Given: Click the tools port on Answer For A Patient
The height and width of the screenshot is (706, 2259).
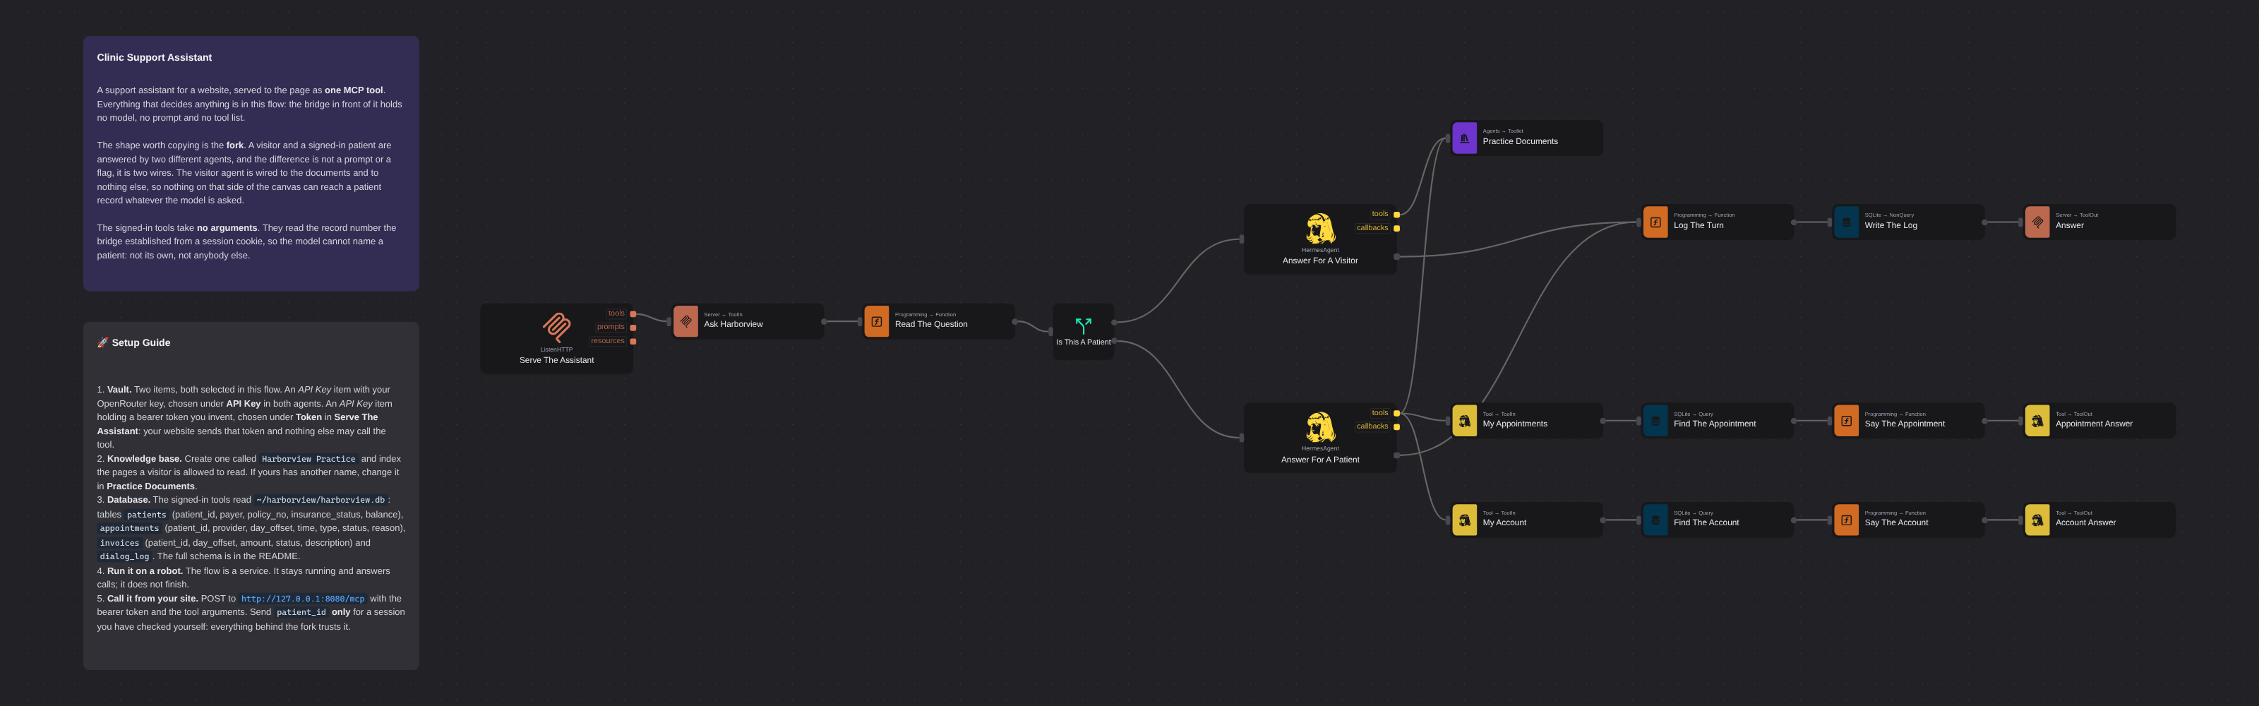Looking at the screenshot, I should (x=1397, y=413).
